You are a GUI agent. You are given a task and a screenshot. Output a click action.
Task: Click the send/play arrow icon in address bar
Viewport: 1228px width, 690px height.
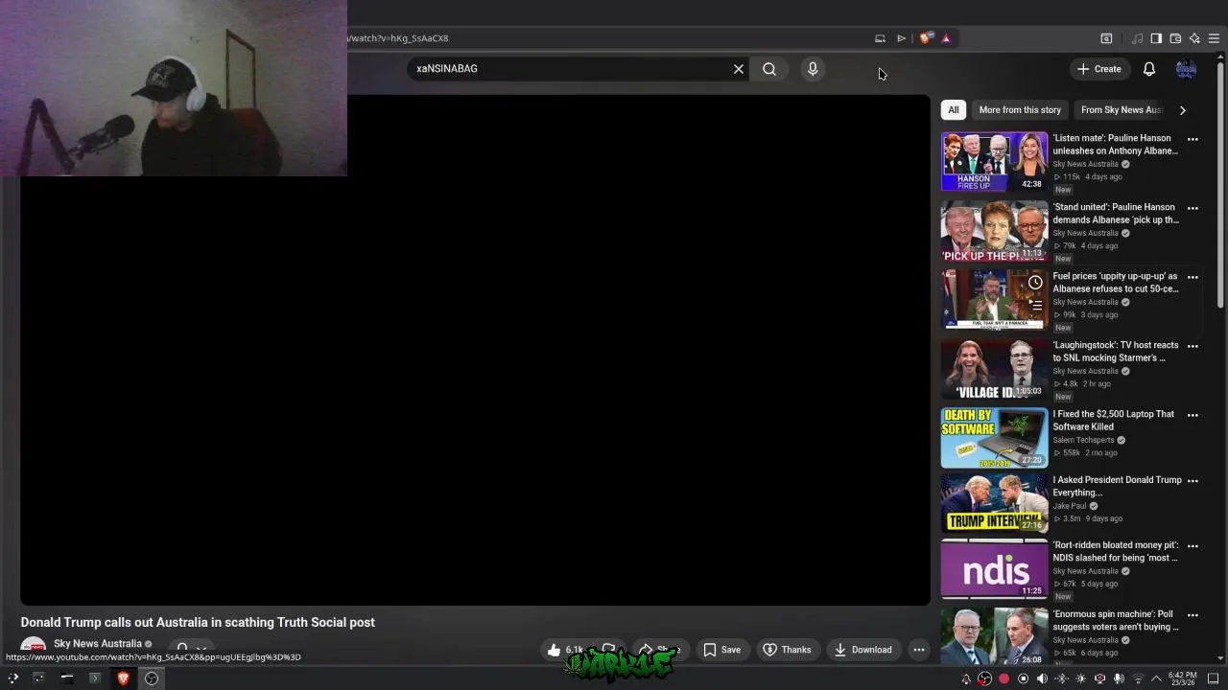(x=902, y=38)
